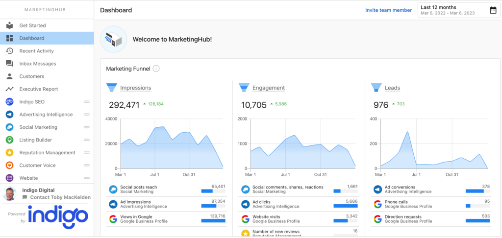Viewport: 502px width, 238px height.
Task: Click the Leads total 976
Action: point(381,105)
